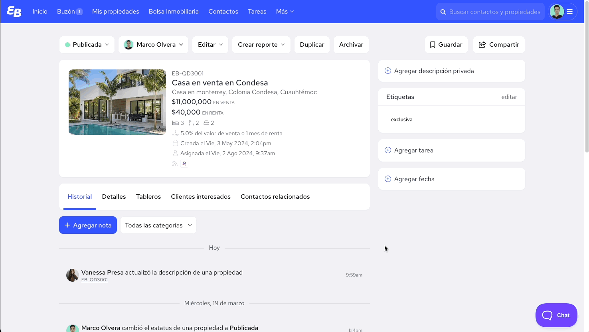The image size is (589, 332).
Task: Click the editar link for Etiquetas
Action: 509,97
